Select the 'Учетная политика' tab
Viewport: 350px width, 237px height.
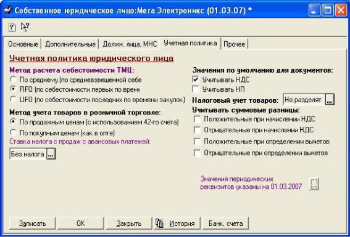[190, 43]
